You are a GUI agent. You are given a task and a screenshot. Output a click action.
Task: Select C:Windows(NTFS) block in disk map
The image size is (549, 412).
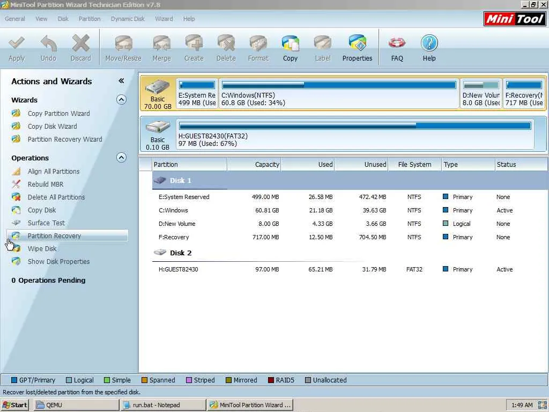(x=339, y=93)
